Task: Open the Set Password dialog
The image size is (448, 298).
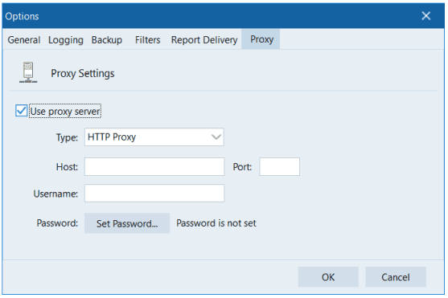Action: pos(127,223)
